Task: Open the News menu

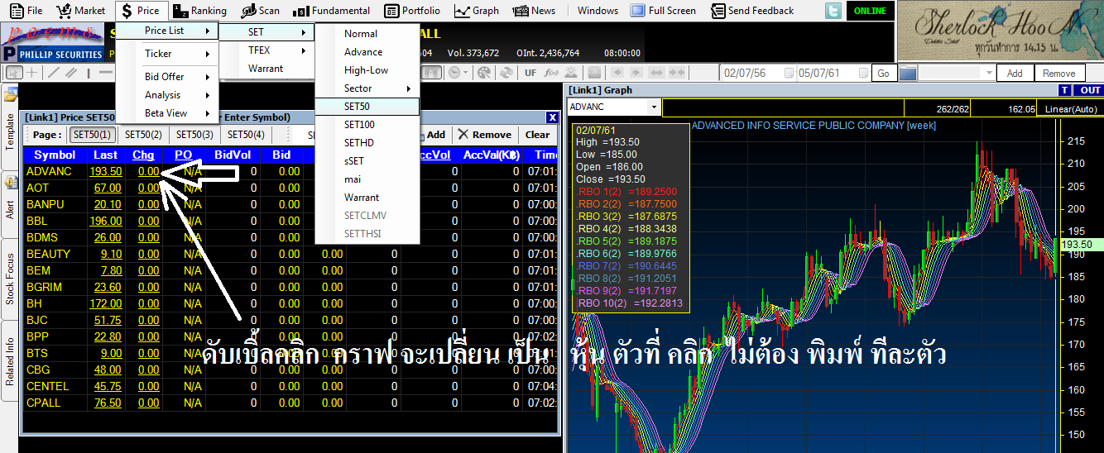Action: (534, 11)
